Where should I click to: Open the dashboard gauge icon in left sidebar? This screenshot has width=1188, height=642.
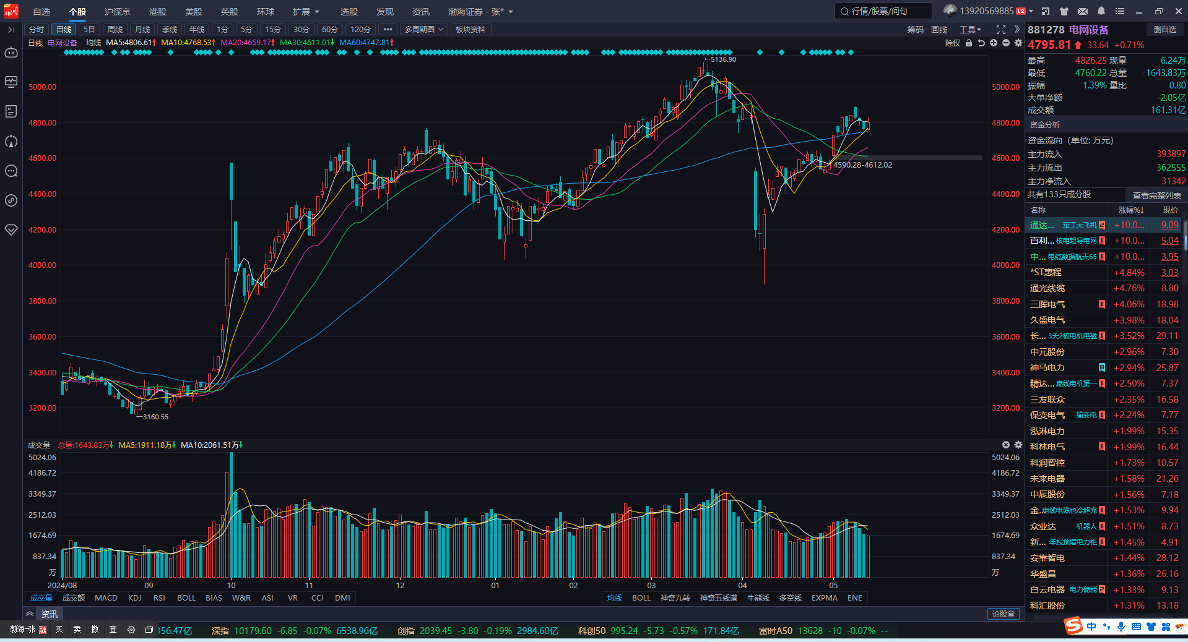tap(11, 141)
